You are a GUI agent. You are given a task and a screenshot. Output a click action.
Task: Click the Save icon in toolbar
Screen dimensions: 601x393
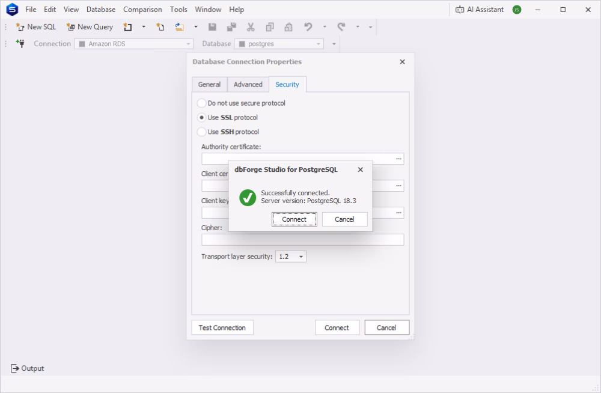[212, 27]
